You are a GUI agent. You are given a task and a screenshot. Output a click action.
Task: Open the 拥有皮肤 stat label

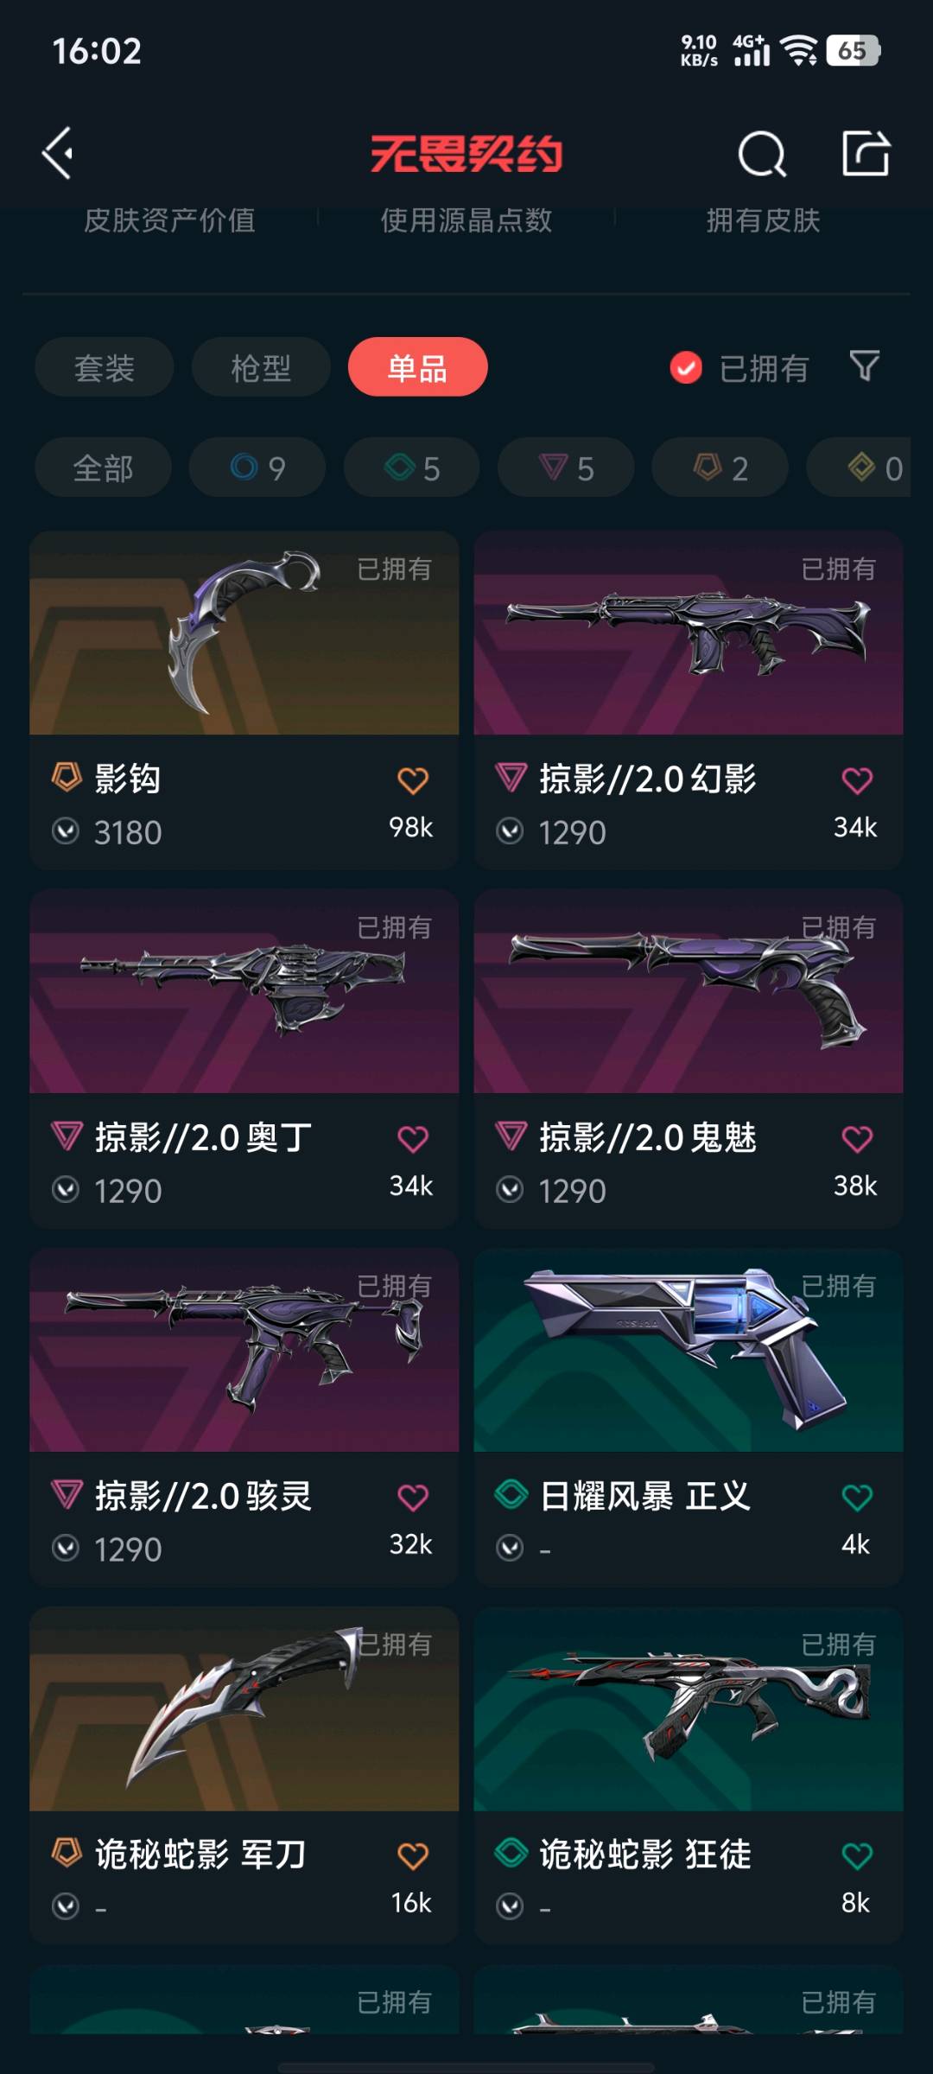point(763,220)
